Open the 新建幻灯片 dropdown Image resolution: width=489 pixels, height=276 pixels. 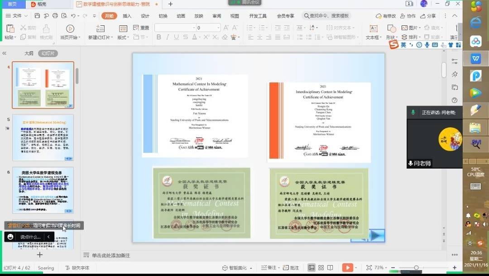[x=101, y=37]
